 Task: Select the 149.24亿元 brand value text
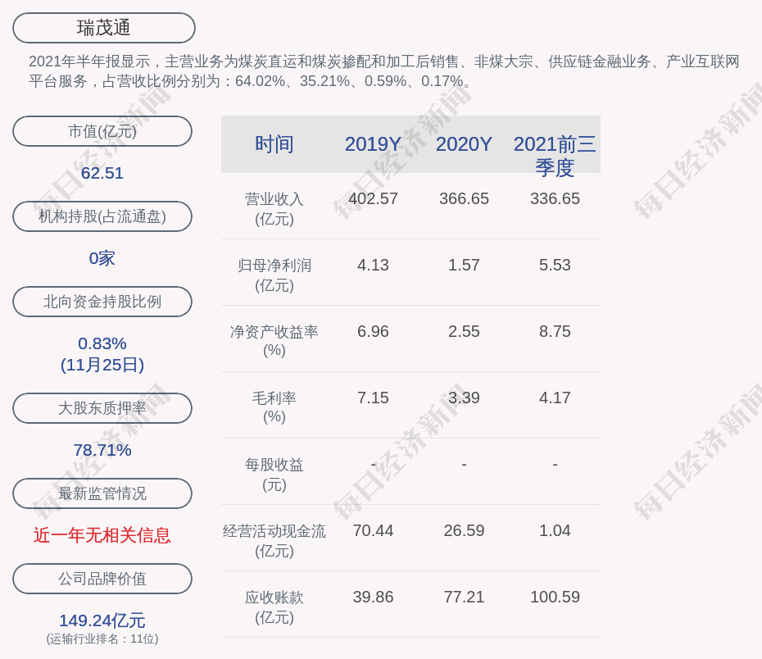coord(102,620)
